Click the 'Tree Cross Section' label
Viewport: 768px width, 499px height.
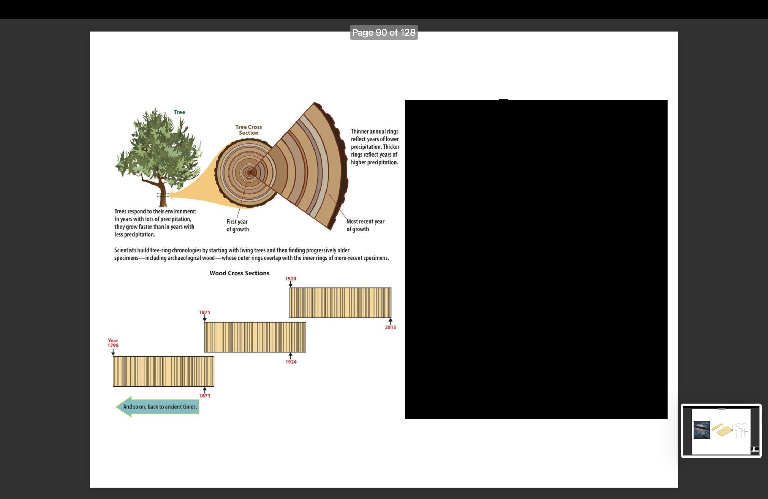pos(248,130)
